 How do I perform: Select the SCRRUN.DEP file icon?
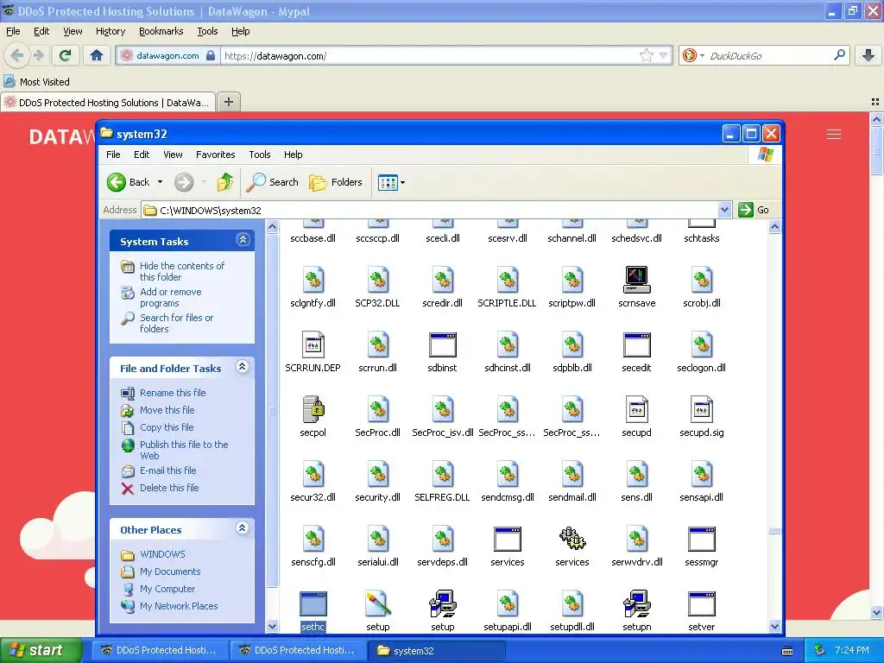coord(313,344)
